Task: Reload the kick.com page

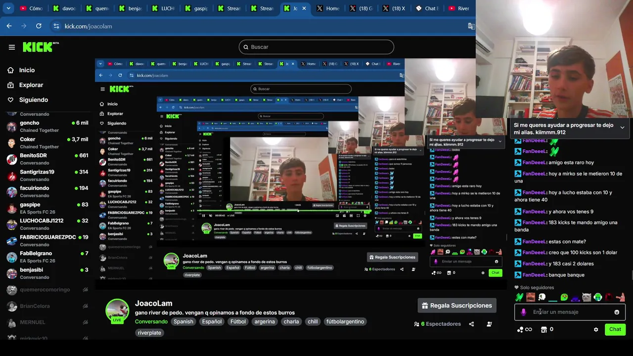Action: tap(39, 26)
